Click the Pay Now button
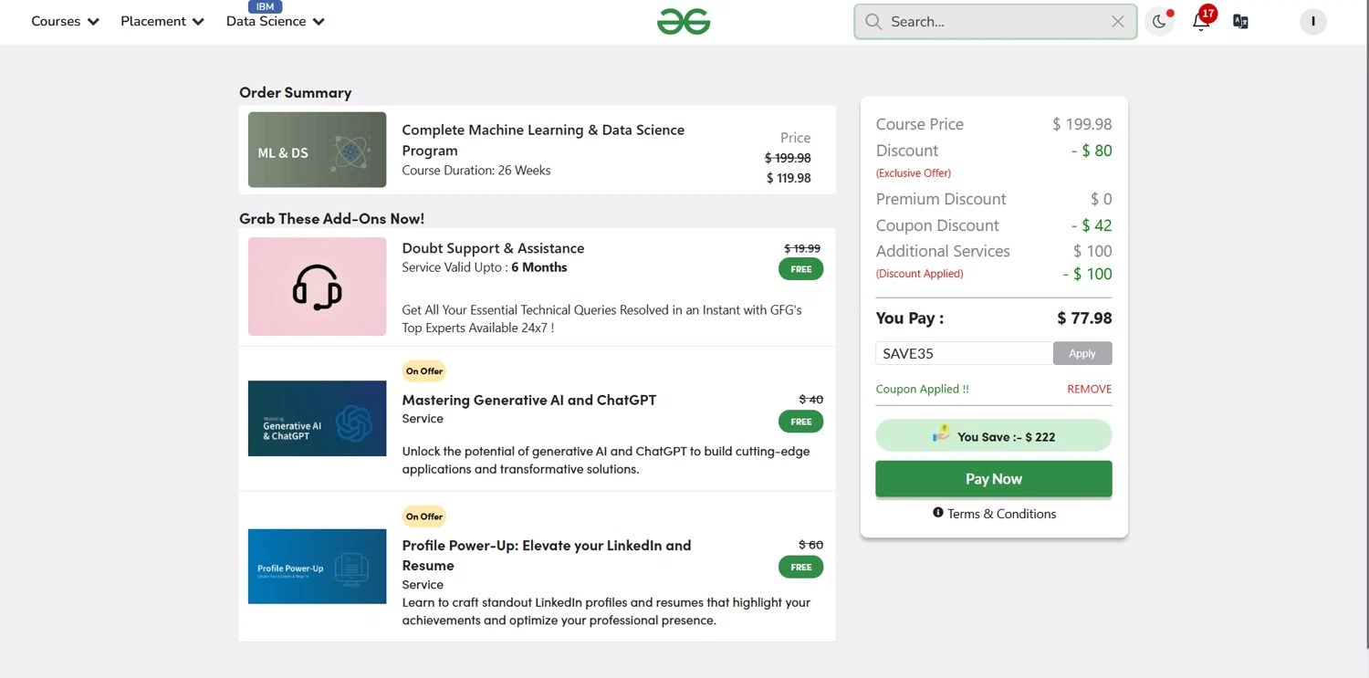 tap(994, 479)
